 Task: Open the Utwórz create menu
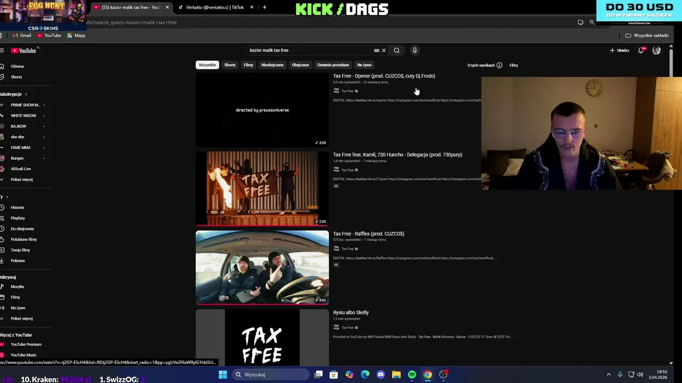click(x=620, y=51)
